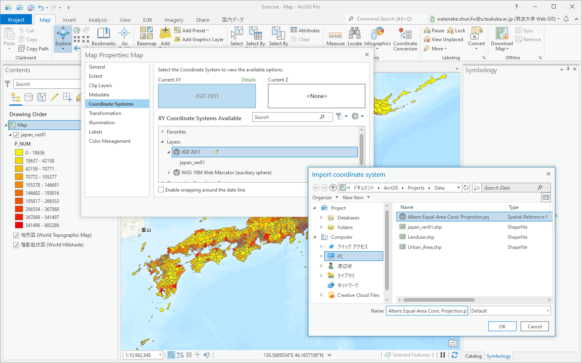Close the Map Properties dialog
The image size is (582, 363).
pyautogui.click(x=367, y=54)
